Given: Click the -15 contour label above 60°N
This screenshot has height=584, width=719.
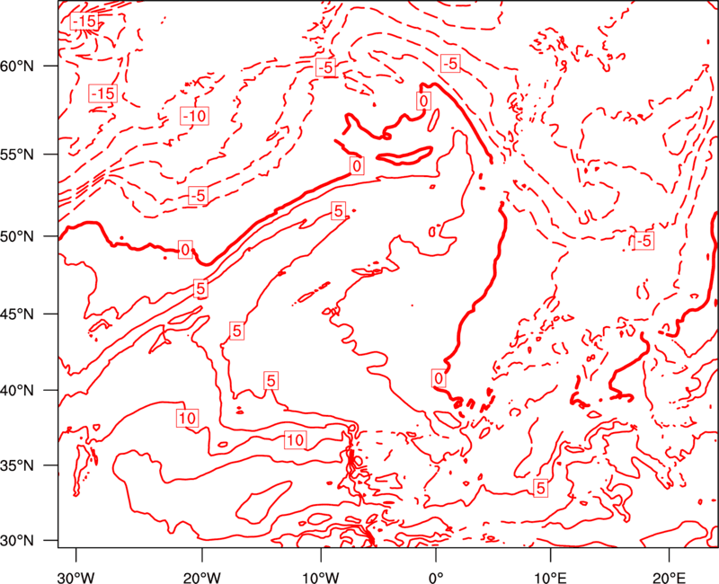Looking at the screenshot, I should click(x=84, y=21).
